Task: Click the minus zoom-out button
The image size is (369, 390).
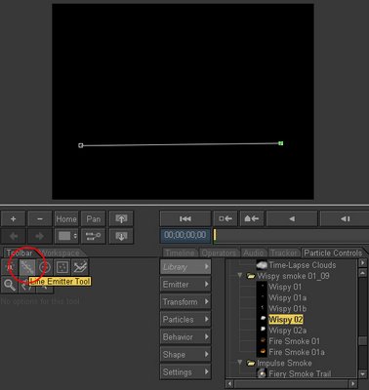Action: pos(40,219)
